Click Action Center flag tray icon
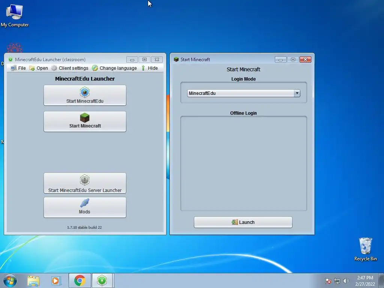The image size is (384, 288). click(x=328, y=281)
